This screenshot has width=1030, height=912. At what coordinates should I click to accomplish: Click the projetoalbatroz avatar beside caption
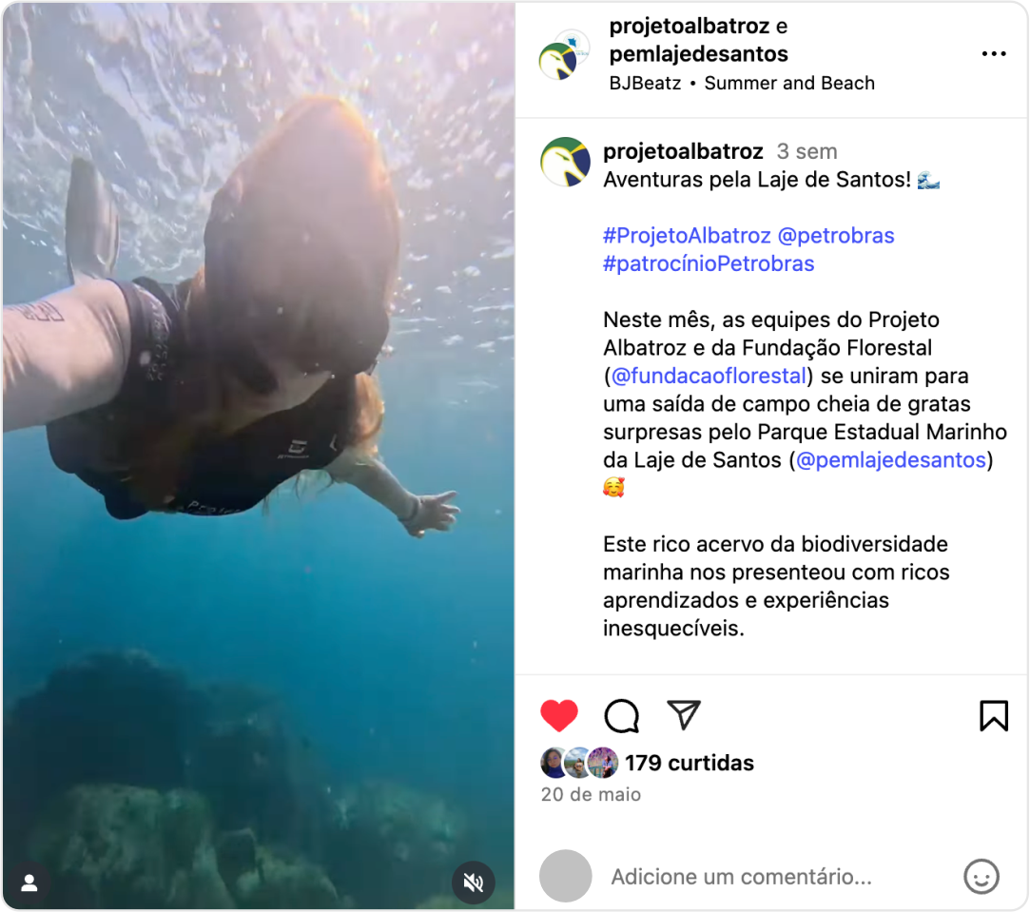[x=565, y=162]
